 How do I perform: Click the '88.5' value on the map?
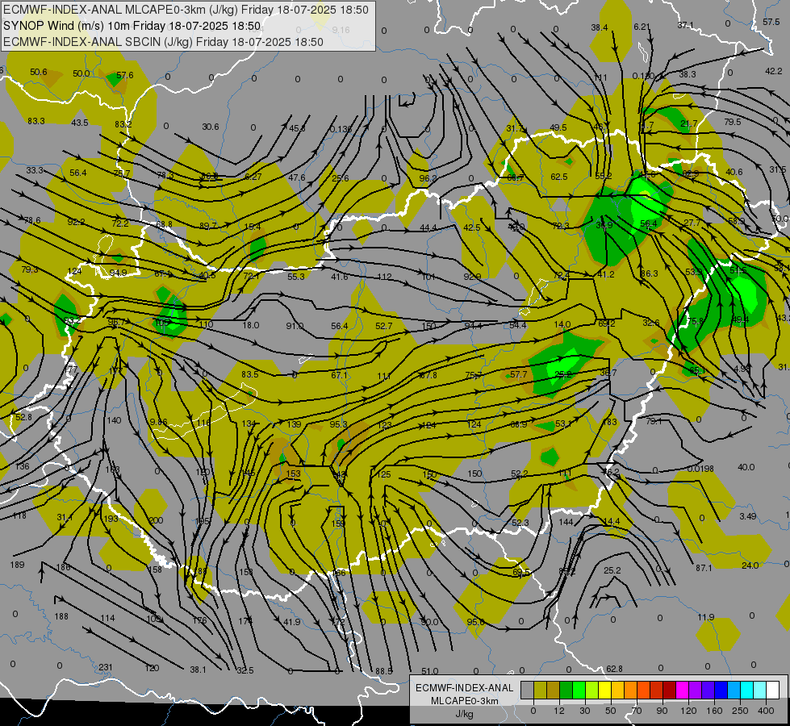coord(384,671)
